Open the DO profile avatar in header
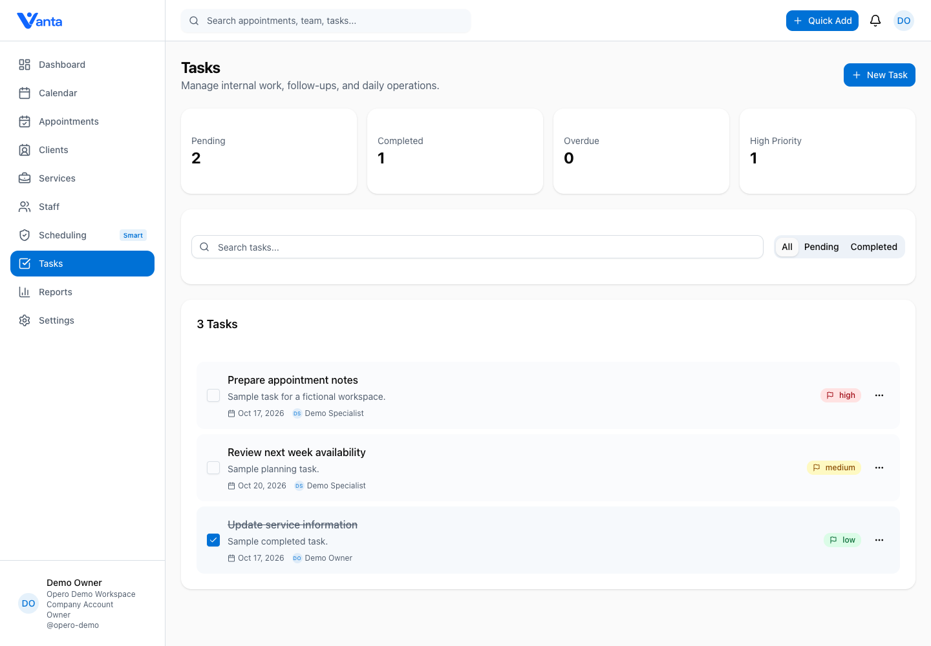The width and height of the screenshot is (931, 646). pos(904,21)
